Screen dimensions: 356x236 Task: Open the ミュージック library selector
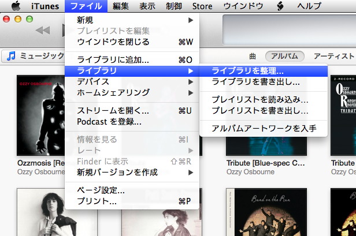click(34, 56)
